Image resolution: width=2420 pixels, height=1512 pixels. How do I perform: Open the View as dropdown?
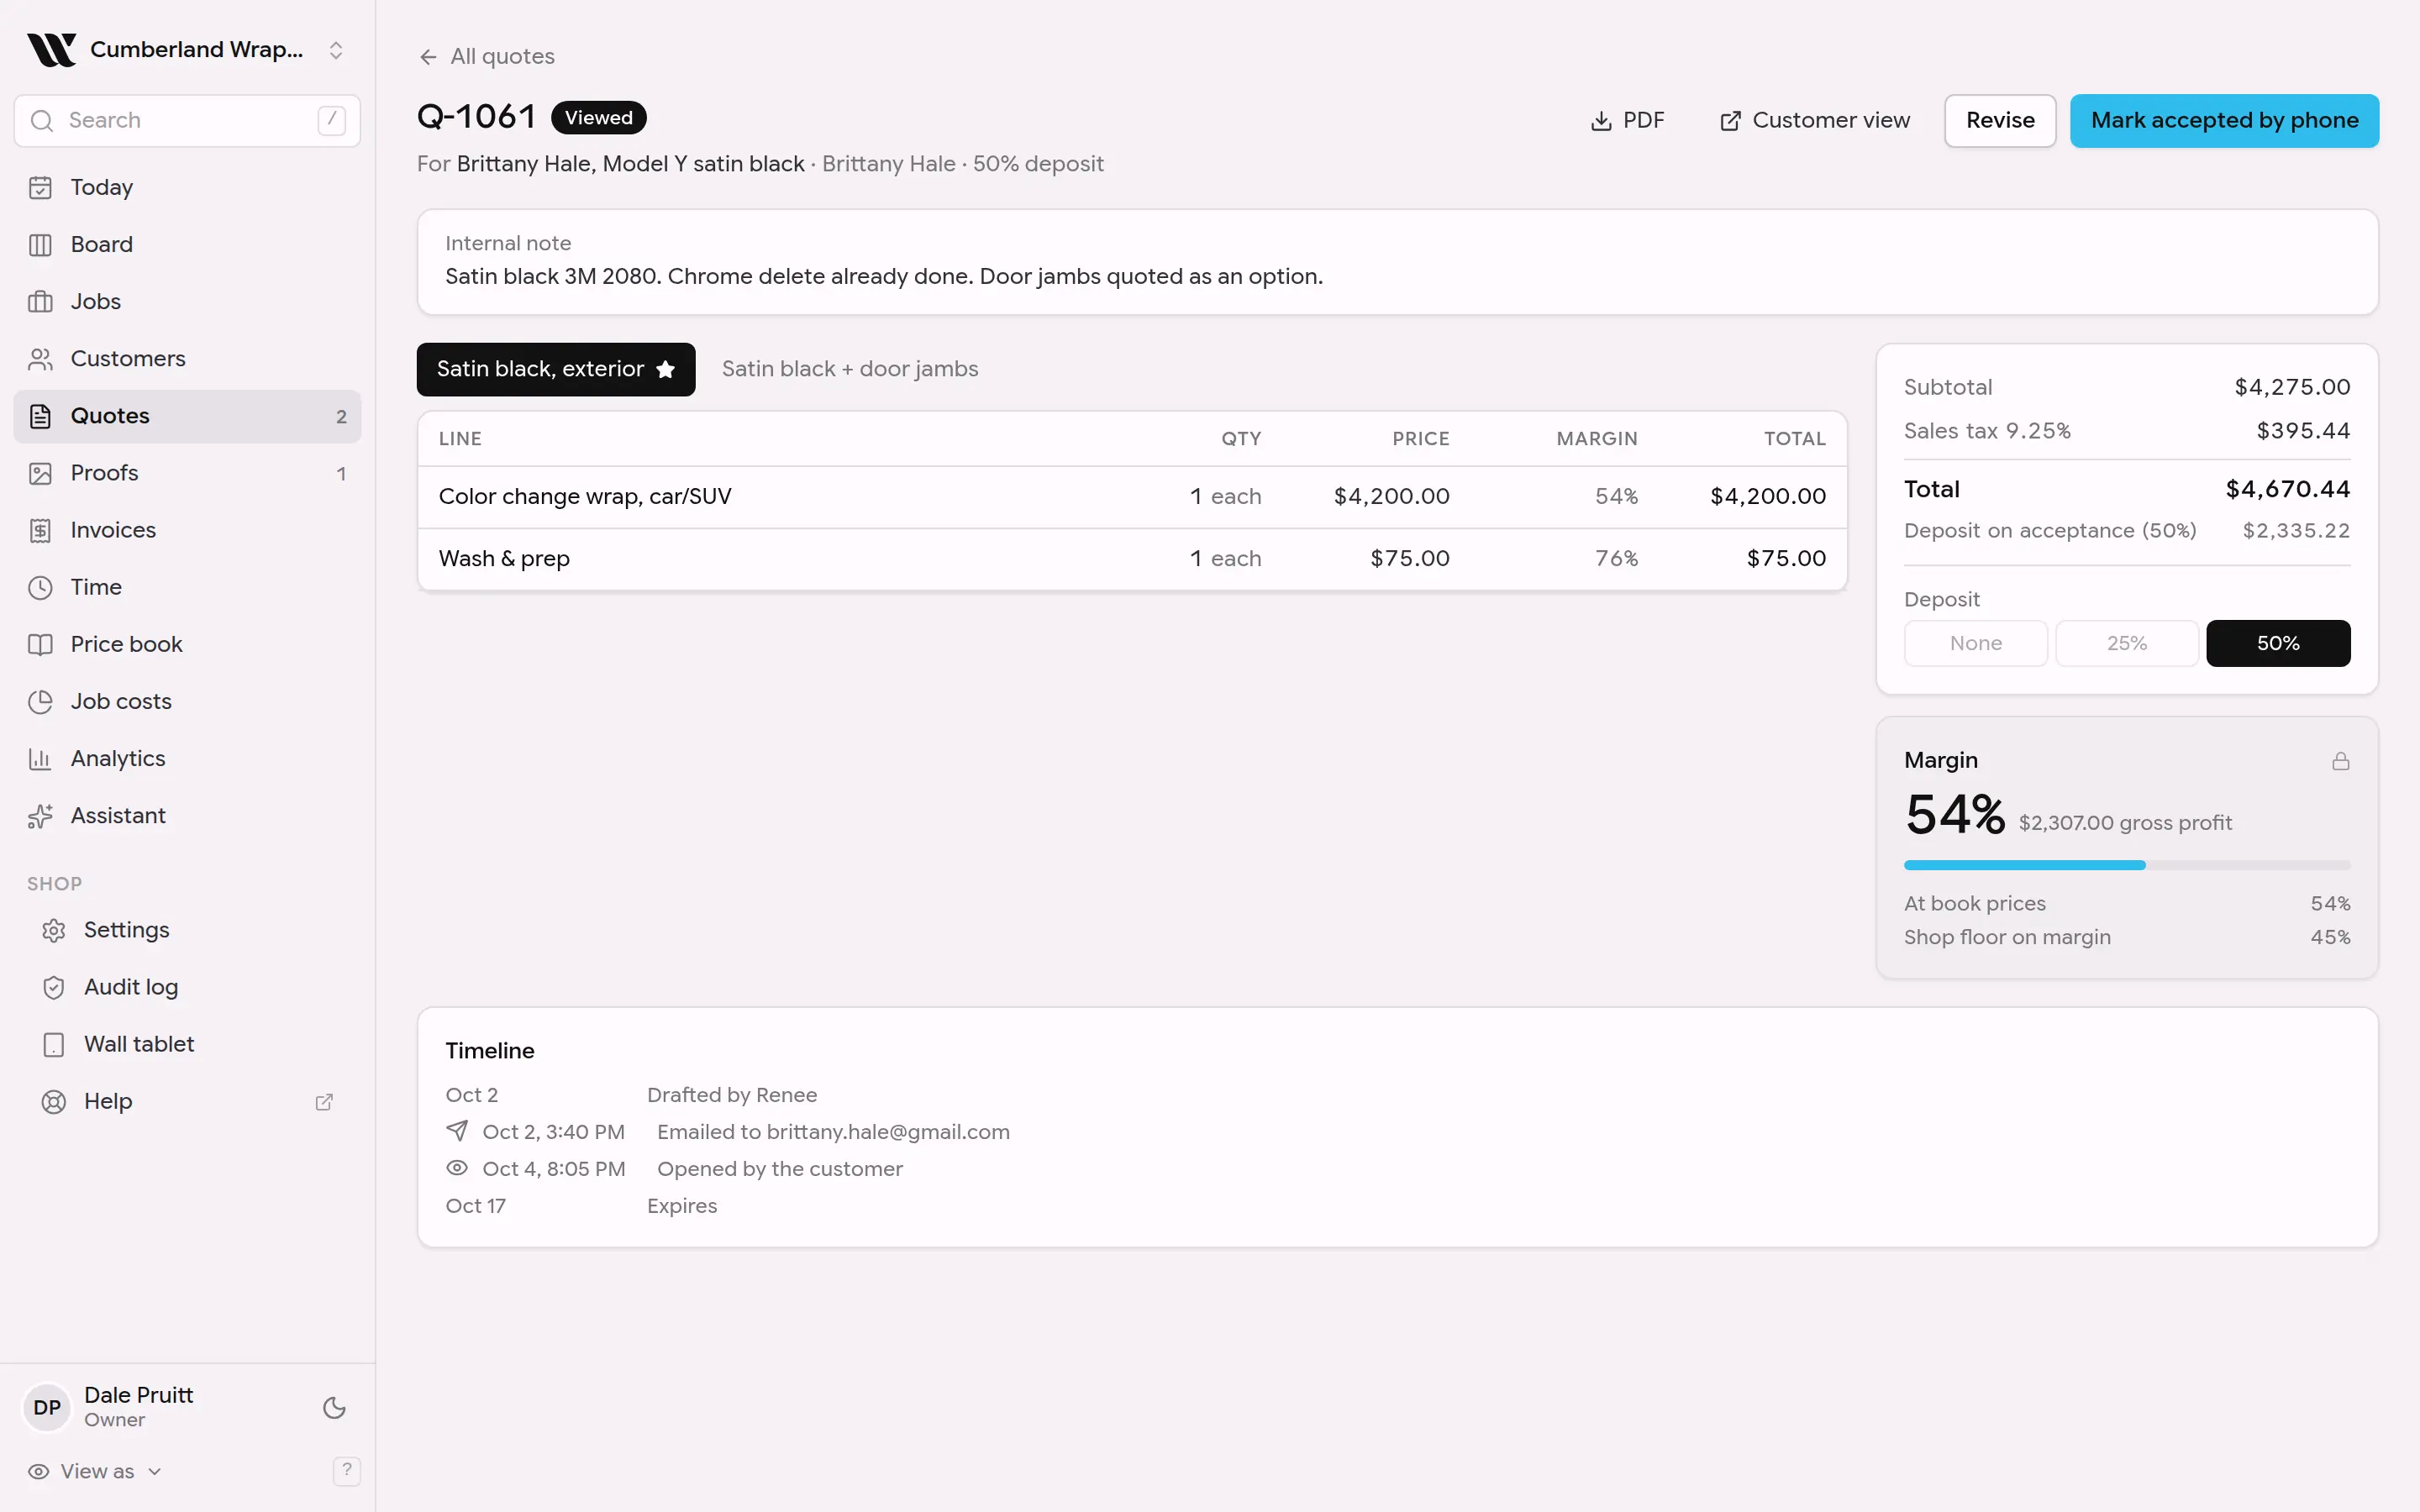(x=95, y=1471)
